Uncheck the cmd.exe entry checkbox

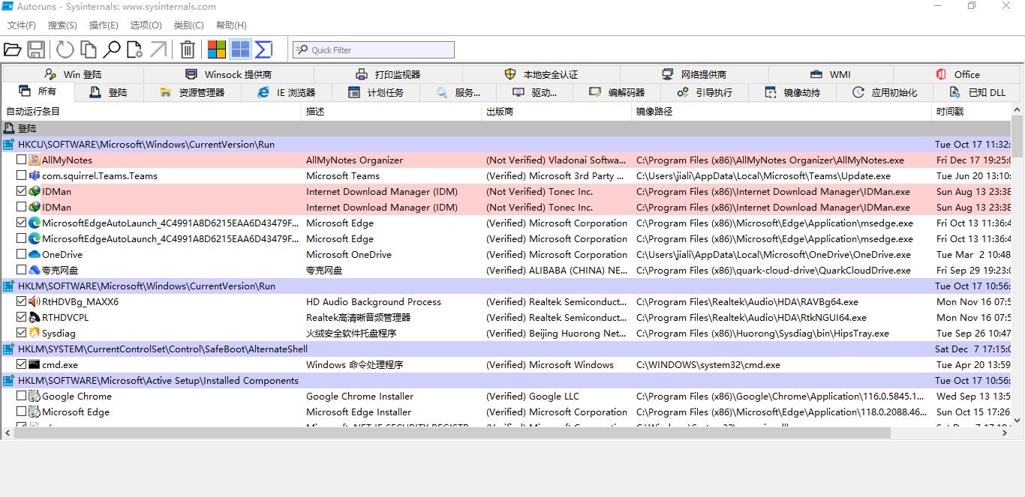[21, 364]
